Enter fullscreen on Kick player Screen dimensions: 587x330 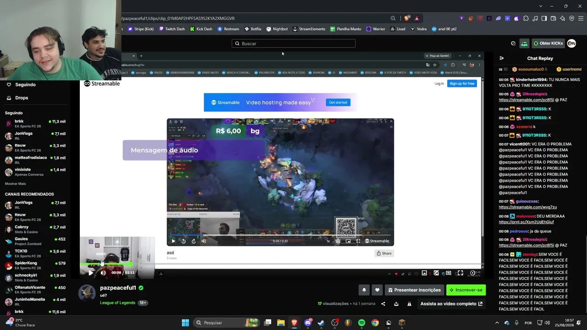click(460, 273)
